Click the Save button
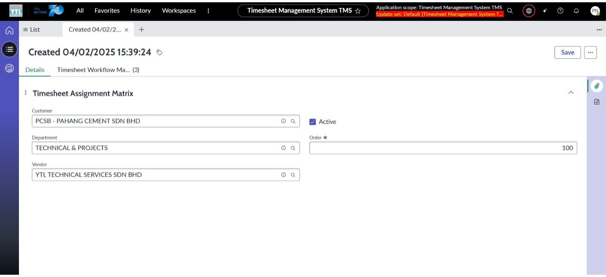The width and height of the screenshot is (606, 277). pyautogui.click(x=567, y=52)
